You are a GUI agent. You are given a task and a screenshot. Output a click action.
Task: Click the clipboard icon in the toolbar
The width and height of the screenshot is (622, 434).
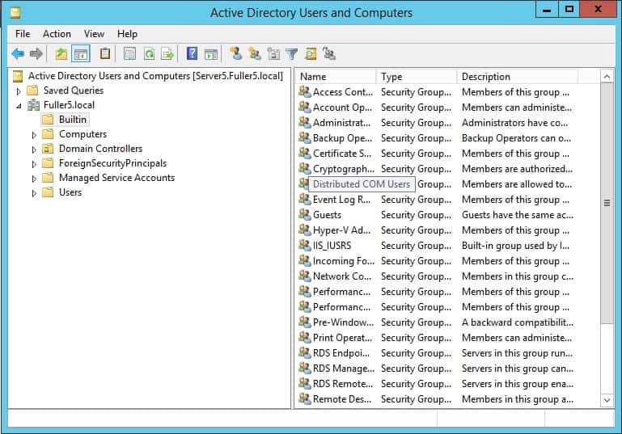coord(105,53)
